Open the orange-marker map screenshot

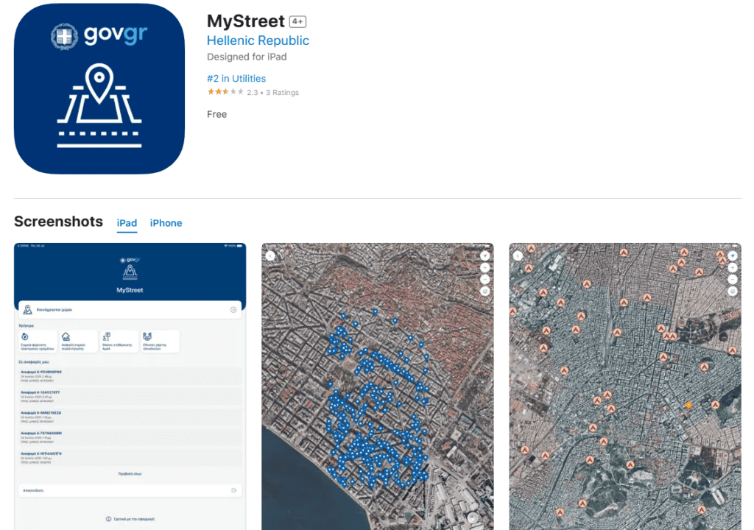point(625,386)
